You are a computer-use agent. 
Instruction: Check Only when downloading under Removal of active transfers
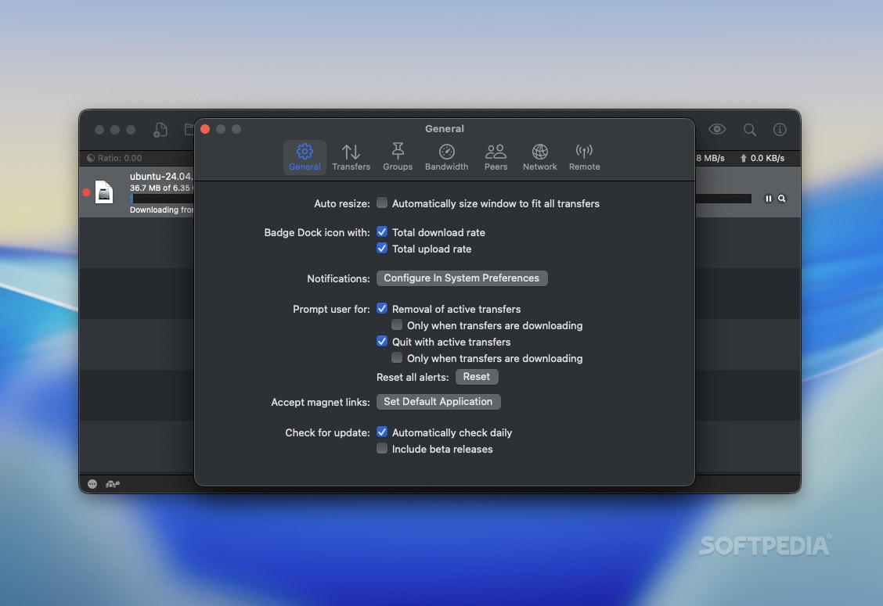coord(397,325)
